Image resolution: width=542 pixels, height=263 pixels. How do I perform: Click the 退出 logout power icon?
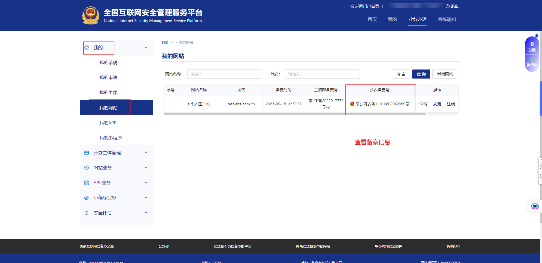click(447, 6)
